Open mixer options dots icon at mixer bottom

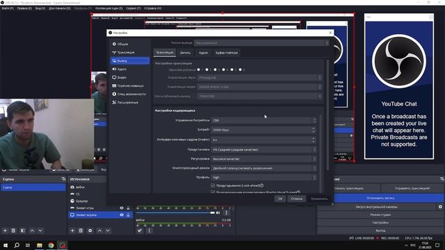[149, 231]
